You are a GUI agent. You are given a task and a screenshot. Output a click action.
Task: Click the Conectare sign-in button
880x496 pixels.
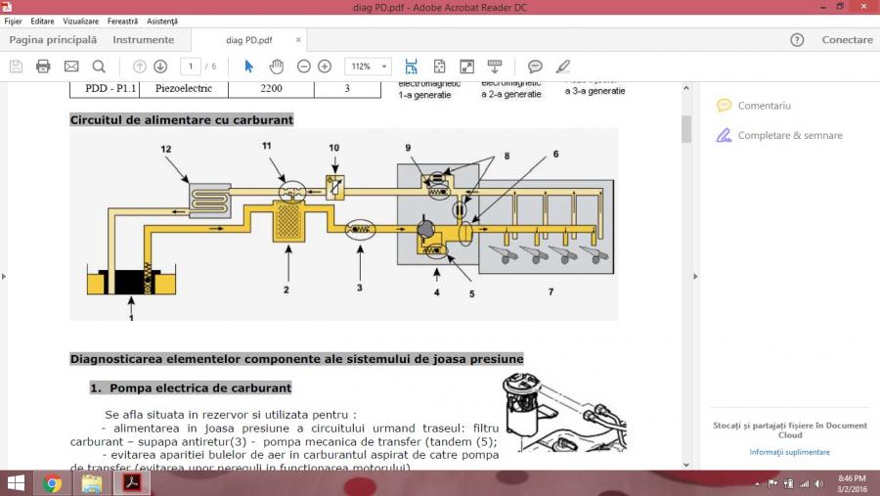pos(847,40)
